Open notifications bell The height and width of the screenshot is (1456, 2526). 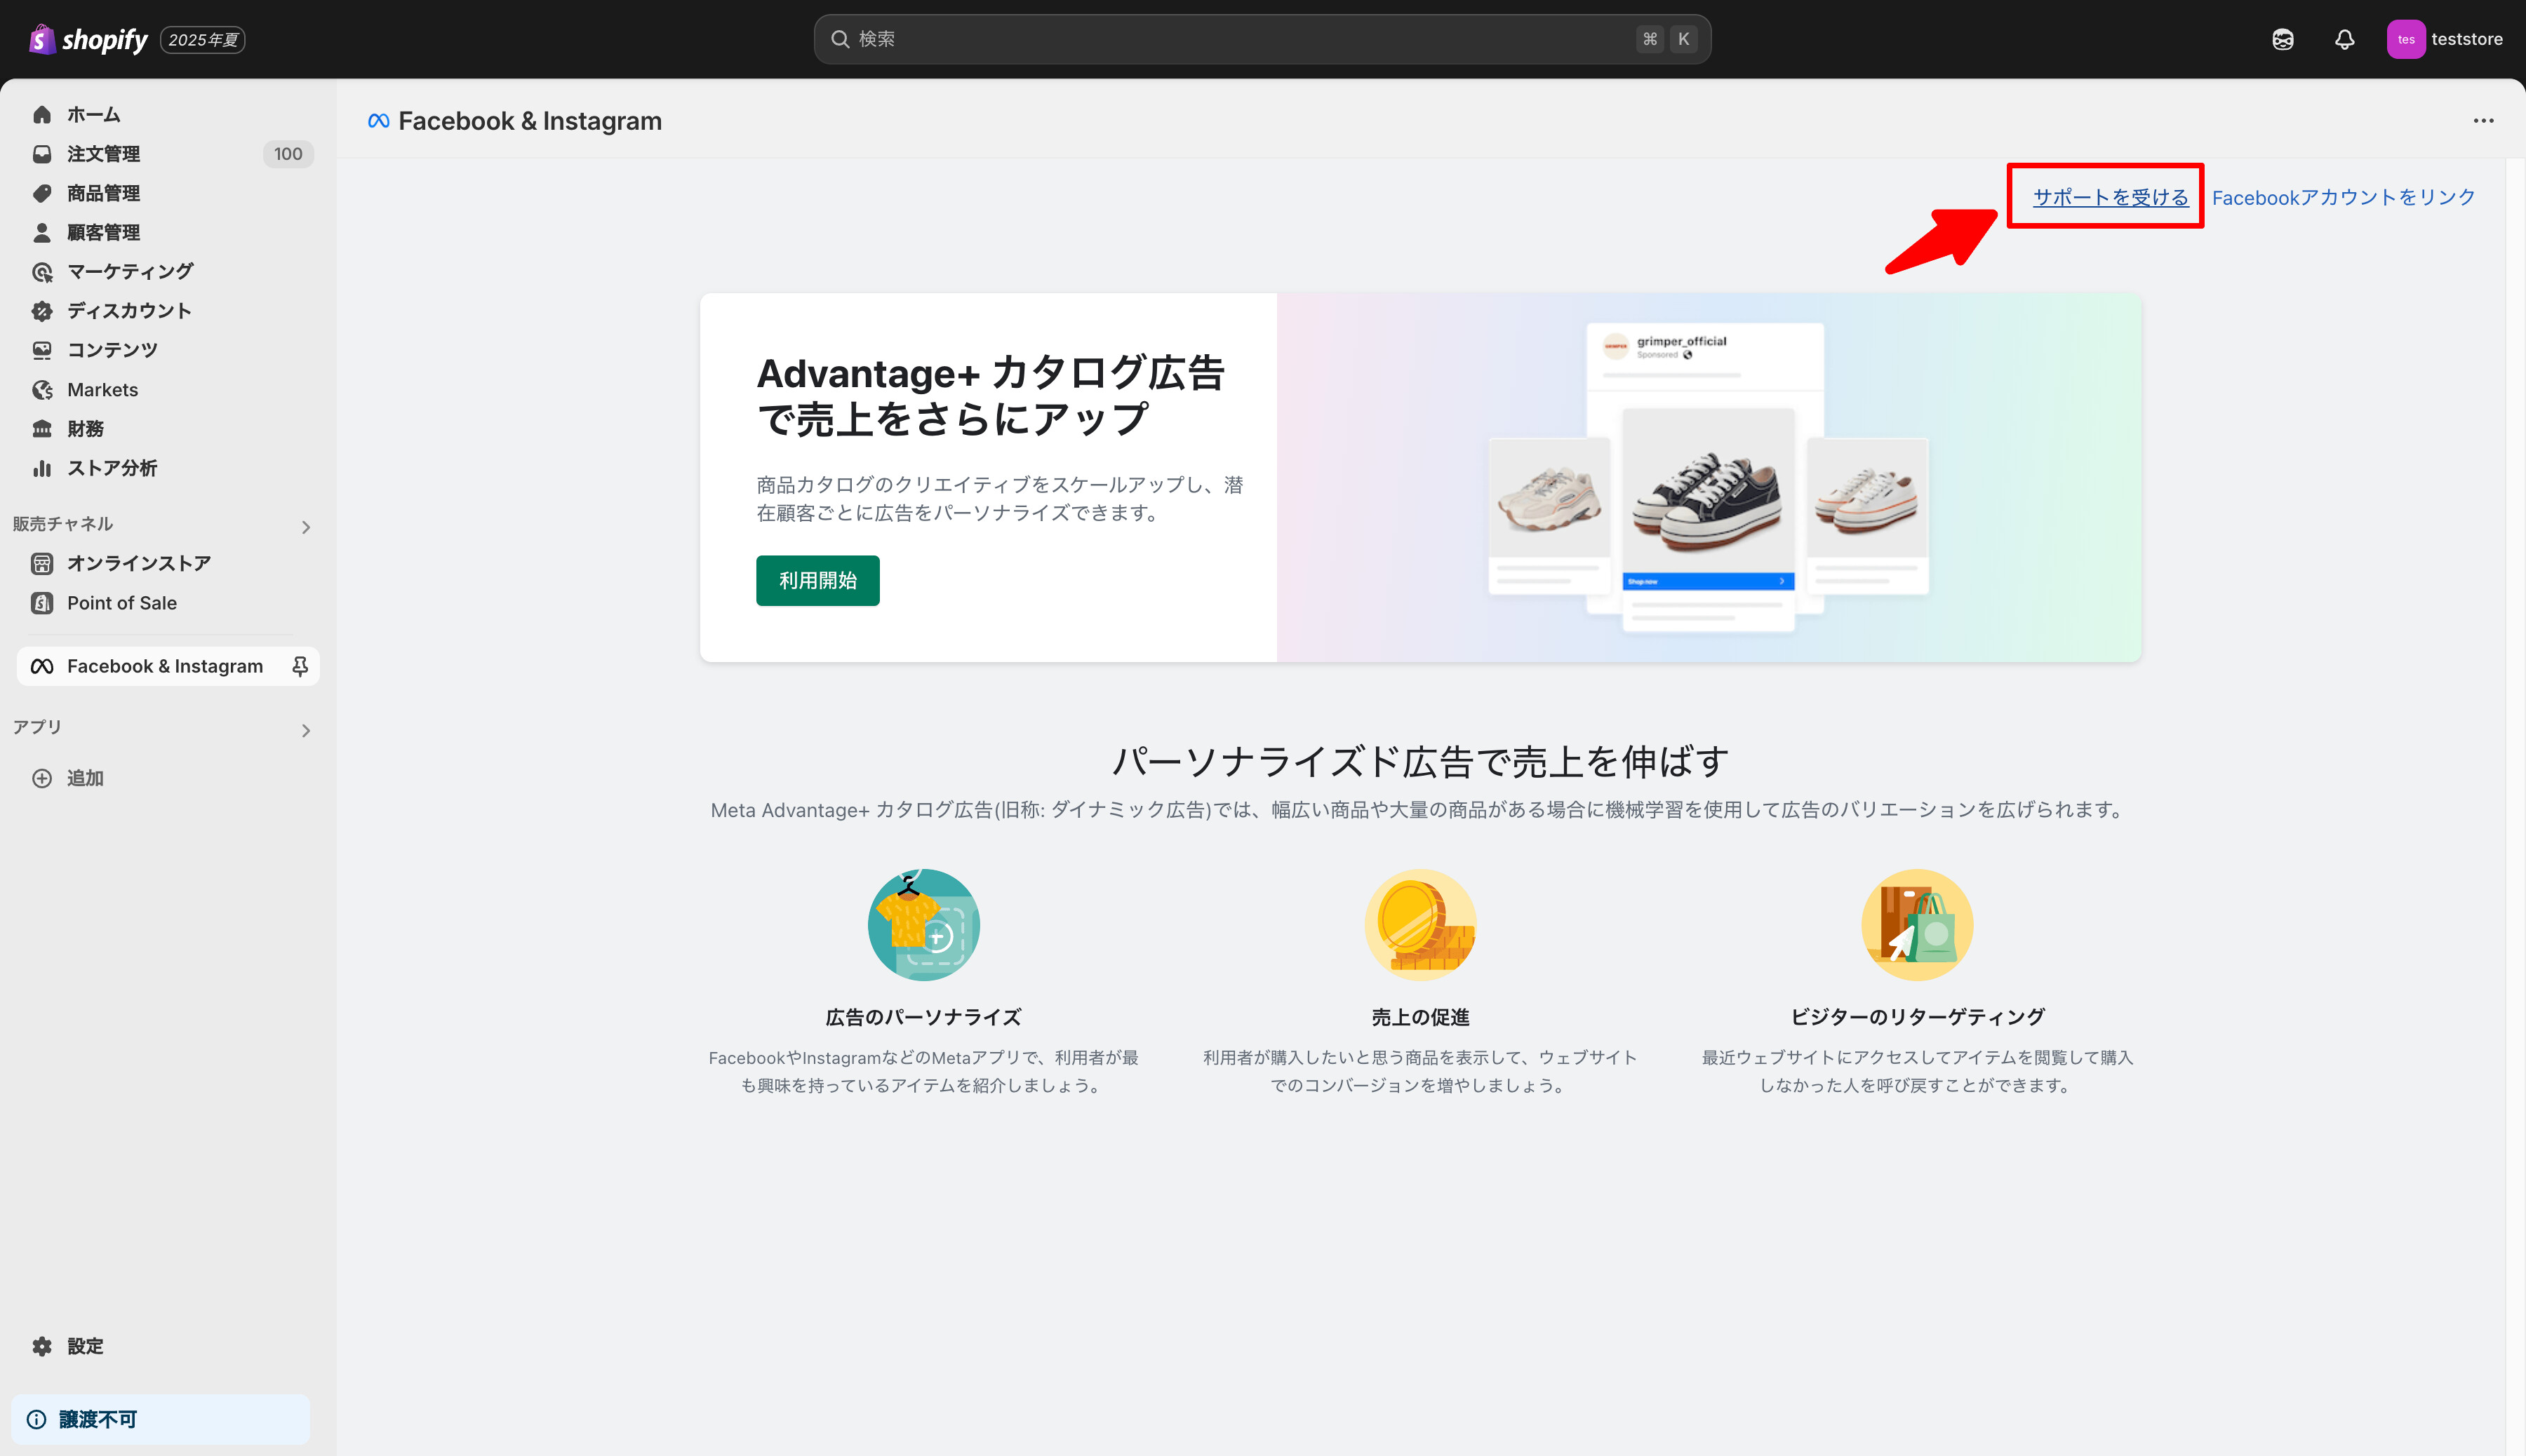(x=2344, y=40)
